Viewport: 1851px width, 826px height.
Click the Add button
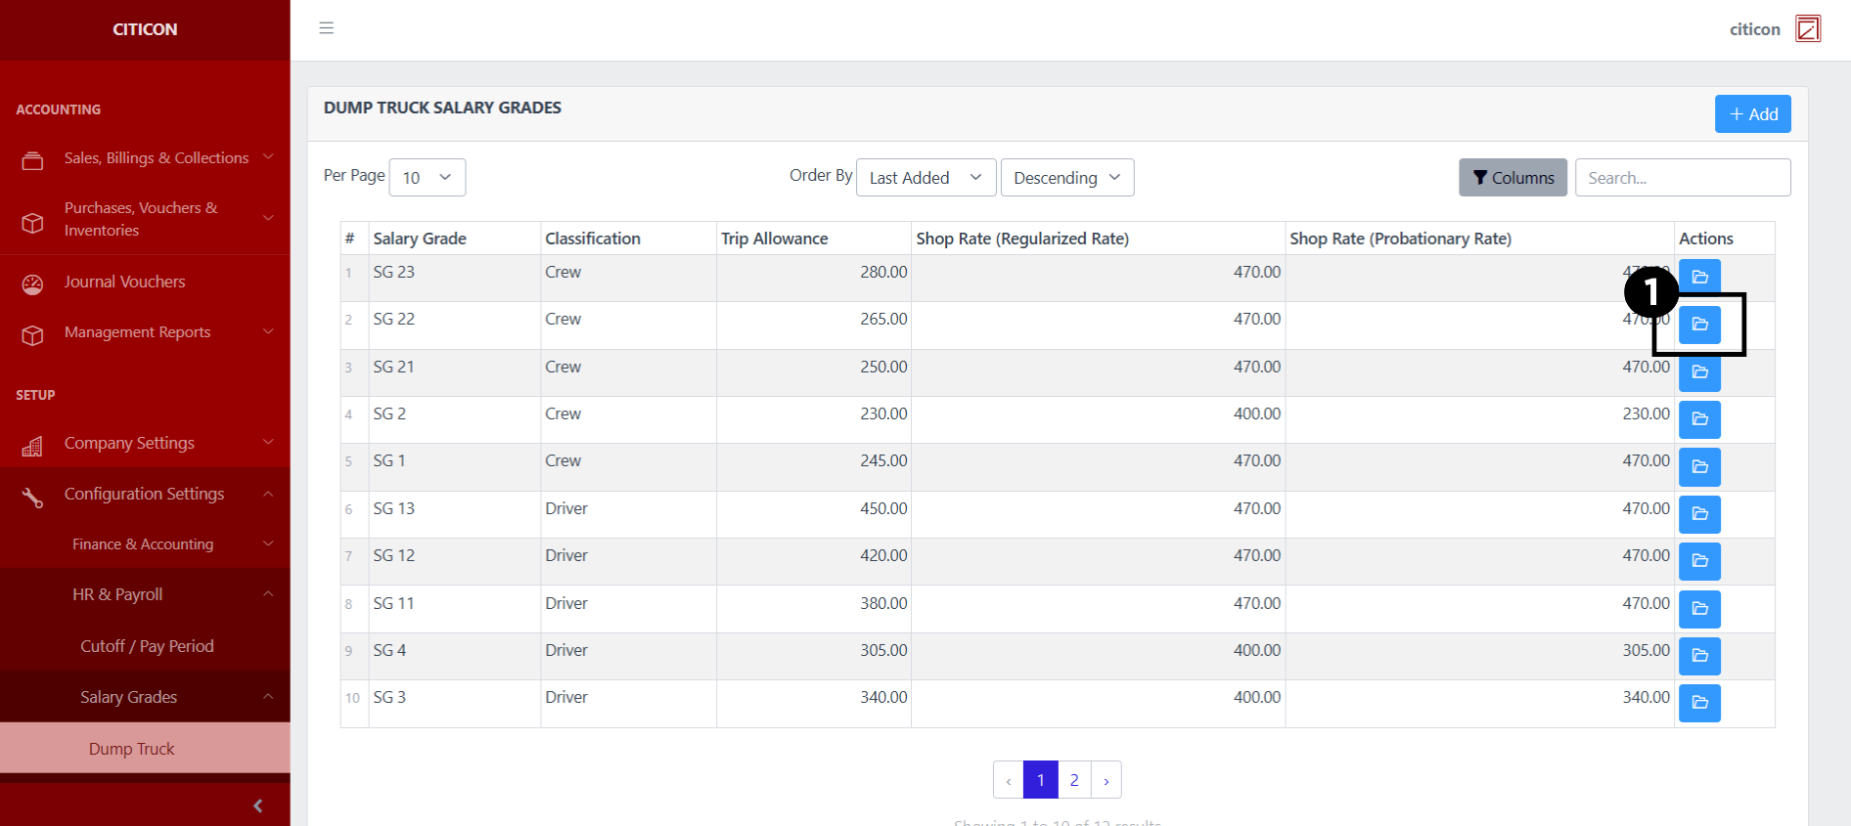point(1752,114)
